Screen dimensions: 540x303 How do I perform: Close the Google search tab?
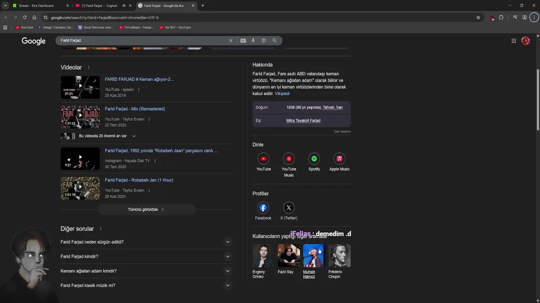point(193,5)
